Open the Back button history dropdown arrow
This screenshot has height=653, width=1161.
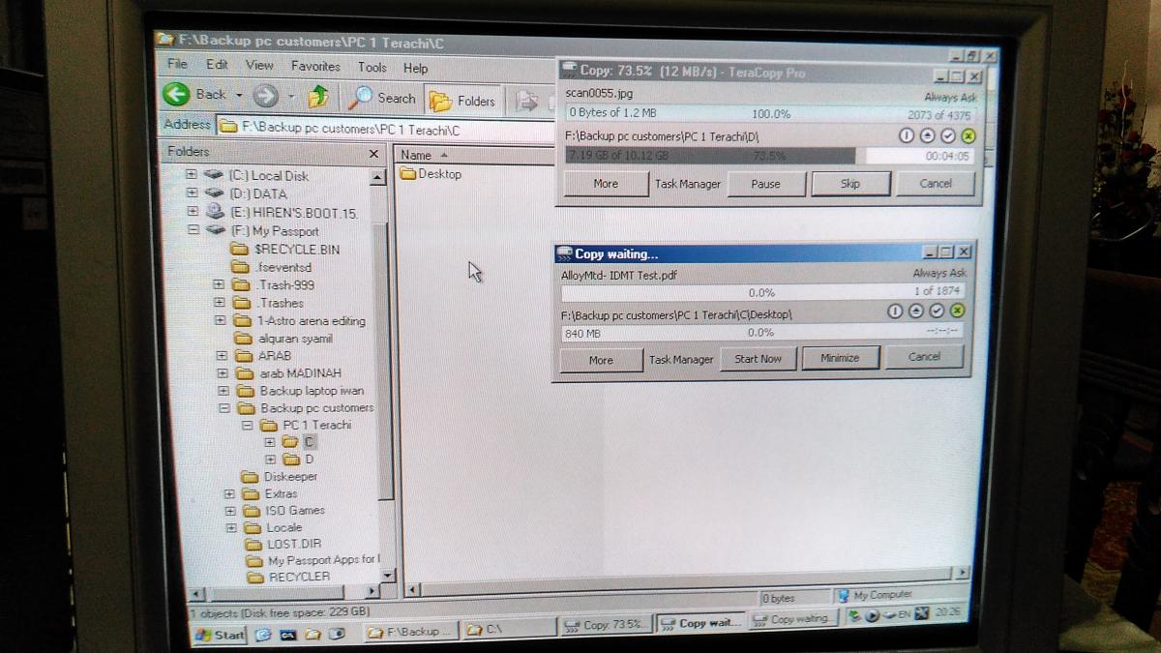click(239, 96)
